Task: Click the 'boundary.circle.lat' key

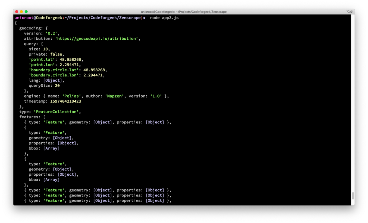Action: point(54,70)
